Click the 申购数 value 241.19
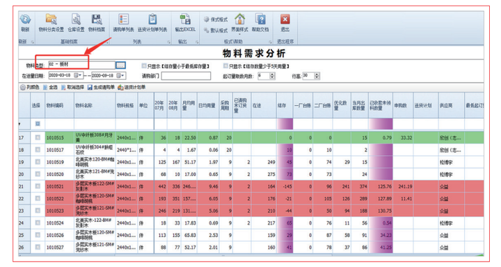This screenshot has width=501, height=267. 403,186
